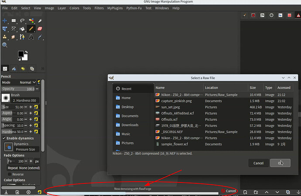
Task: Click the background white color swatch
Action: coord(26,57)
